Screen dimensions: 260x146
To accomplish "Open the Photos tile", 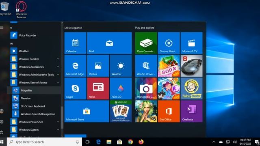I will point(98,66).
